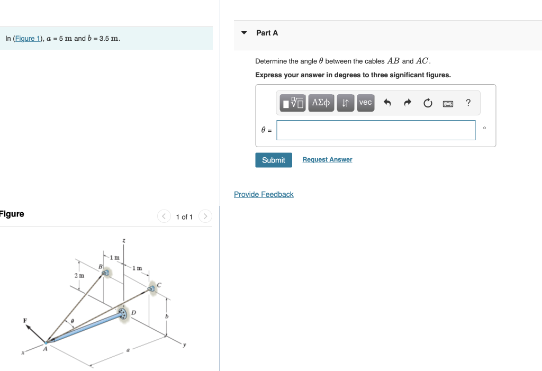
Task: Click the Figure heading above the diagram
Action: pyautogui.click(x=12, y=214)
